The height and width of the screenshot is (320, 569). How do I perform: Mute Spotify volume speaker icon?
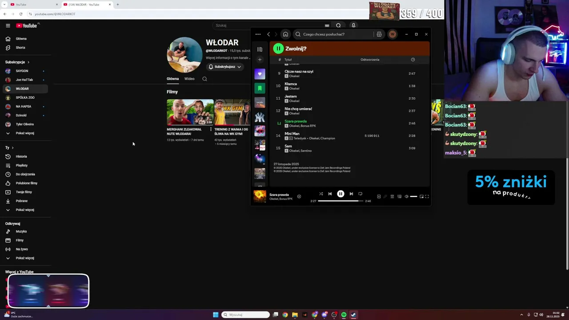coord(406,196)
